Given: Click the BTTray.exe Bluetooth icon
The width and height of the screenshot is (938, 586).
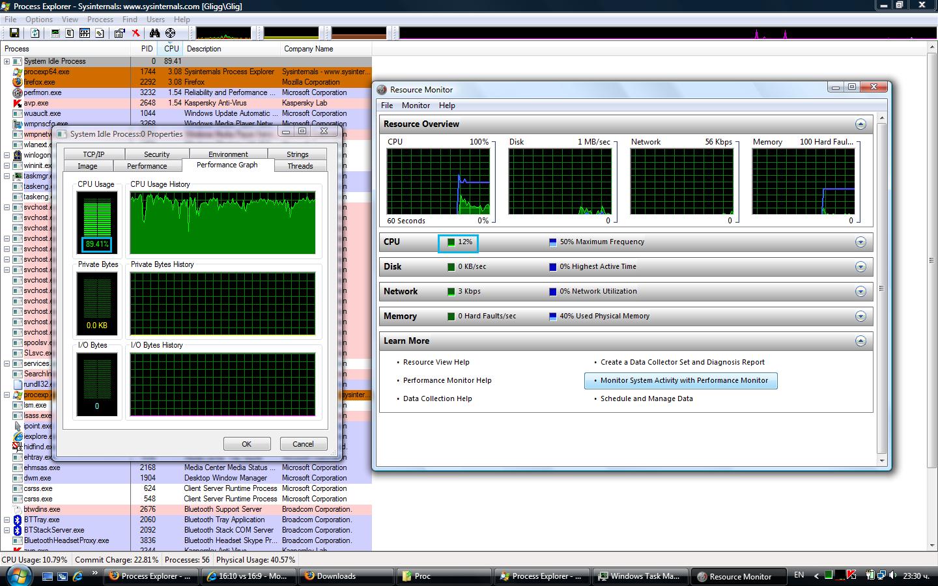Looking at the screenshot, I should 18,520.
